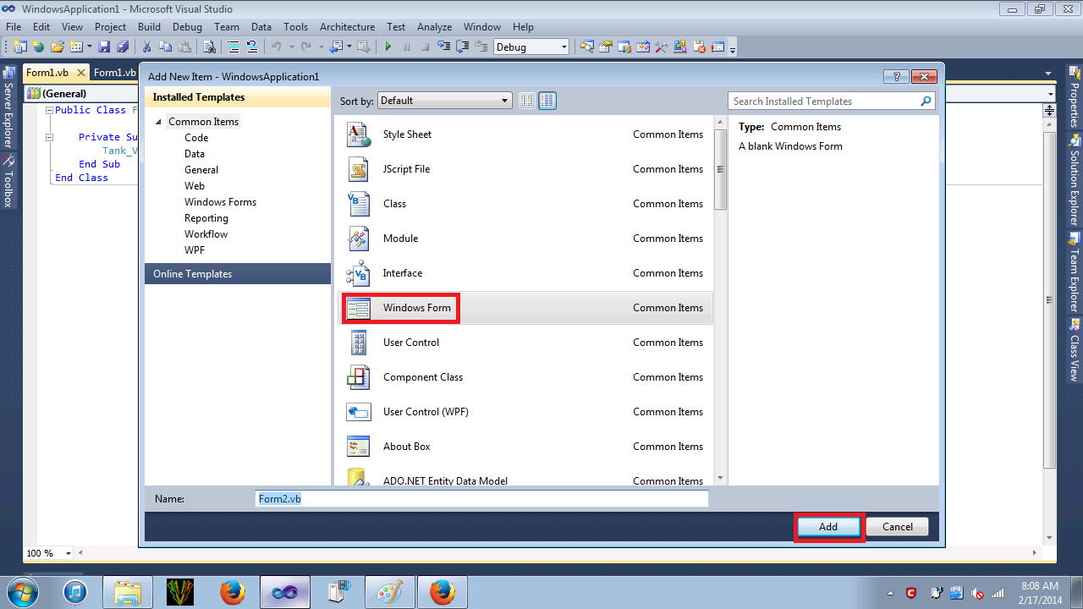Select the Style Sheet template icon
This screenshot has width=1083, height=609.
coord(359,134)
